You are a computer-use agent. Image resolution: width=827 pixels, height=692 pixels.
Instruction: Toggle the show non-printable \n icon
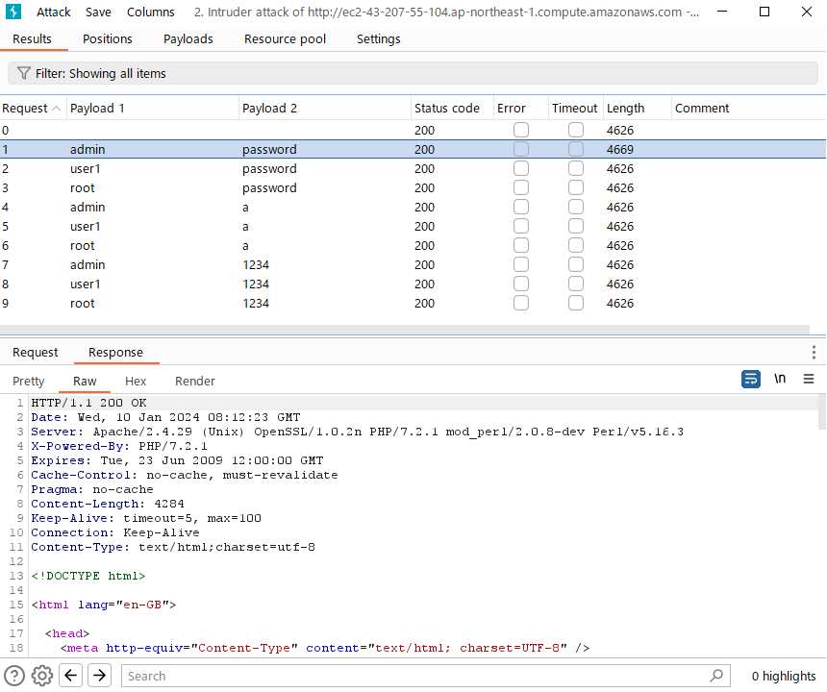pos(780,379)
